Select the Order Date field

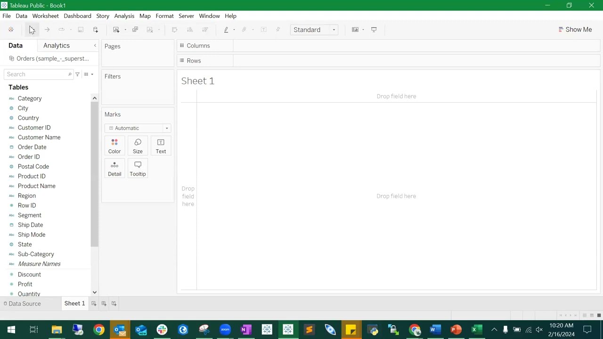tap(32, 147)
